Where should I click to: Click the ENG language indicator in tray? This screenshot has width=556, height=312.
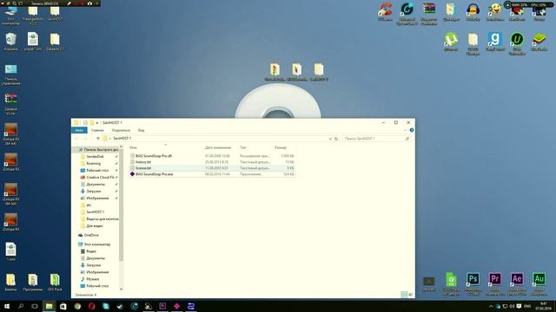pyautogui.click(x=527, y=306)
